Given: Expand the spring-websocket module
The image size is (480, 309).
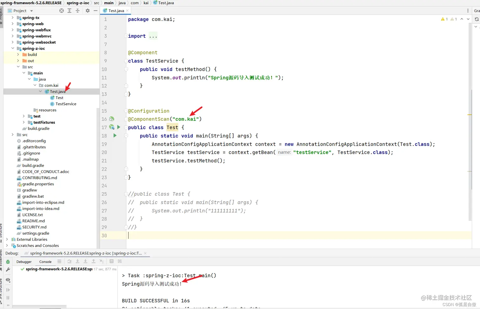Looking at the screenshot, I should pos(13,42).
